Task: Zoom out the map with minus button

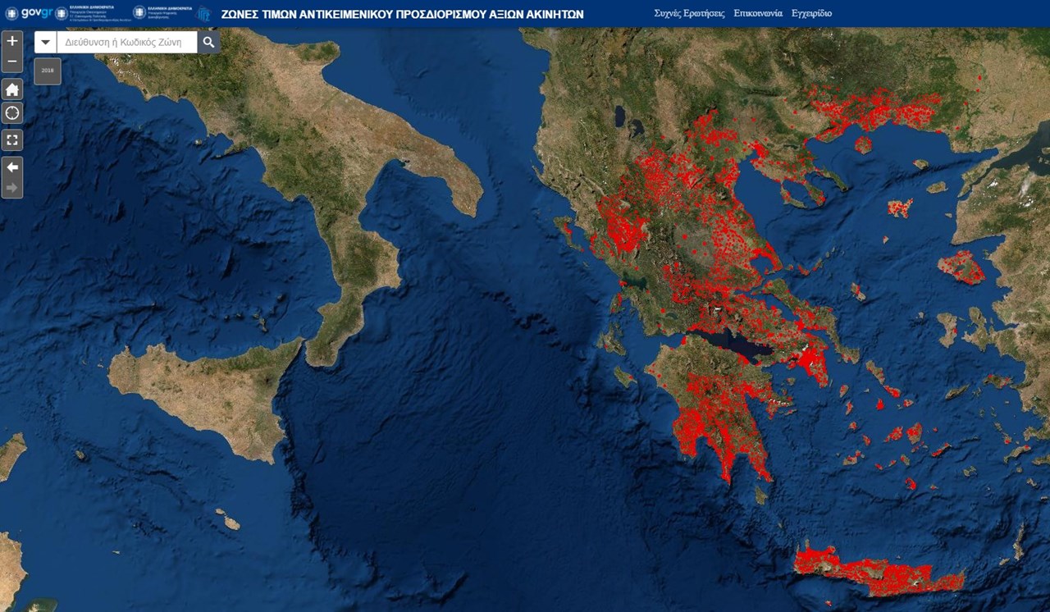Action: point(12,62)
